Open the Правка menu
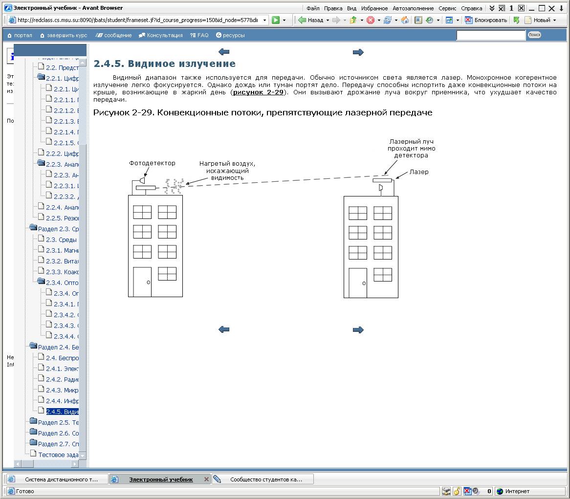This screenshot has width=570, height=499. (333, 8)
